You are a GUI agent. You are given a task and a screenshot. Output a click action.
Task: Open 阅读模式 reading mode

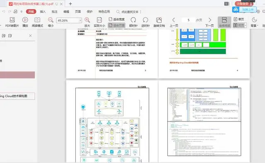[x=37, y=22]
